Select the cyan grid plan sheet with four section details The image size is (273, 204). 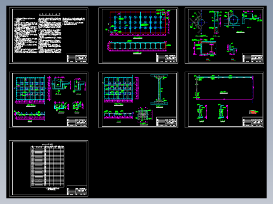tap(48, 100)
